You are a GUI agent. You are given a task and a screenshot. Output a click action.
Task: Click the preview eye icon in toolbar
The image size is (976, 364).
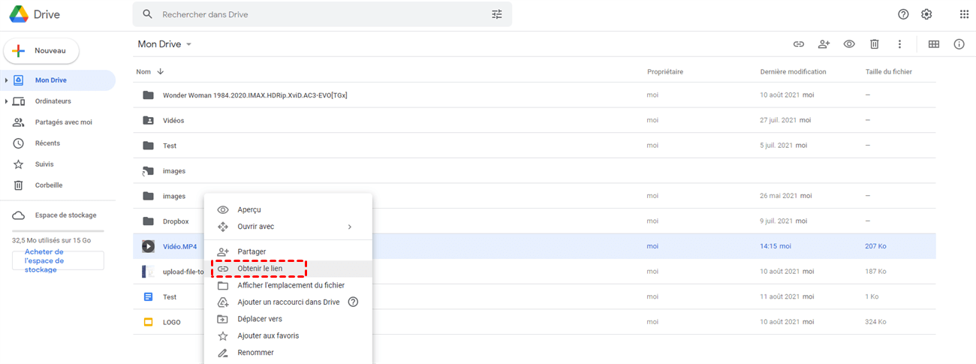coord(849,44)
